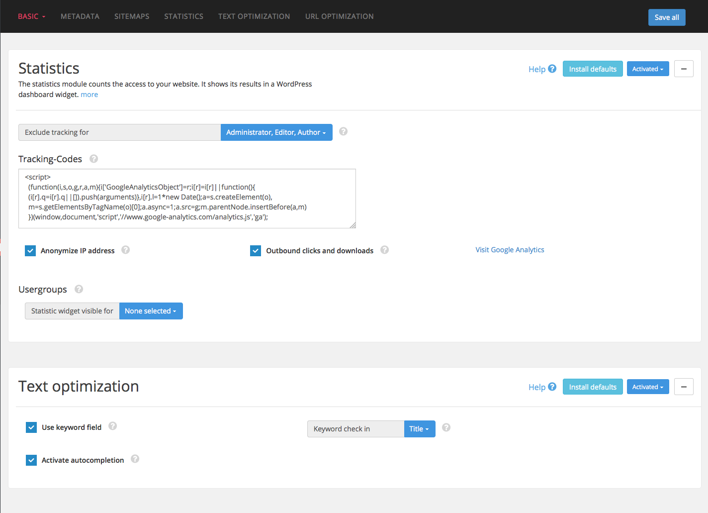Open Administrator, Editor, Author dropdown
This screenshot has width=708, height=513.
pos(276,132)
